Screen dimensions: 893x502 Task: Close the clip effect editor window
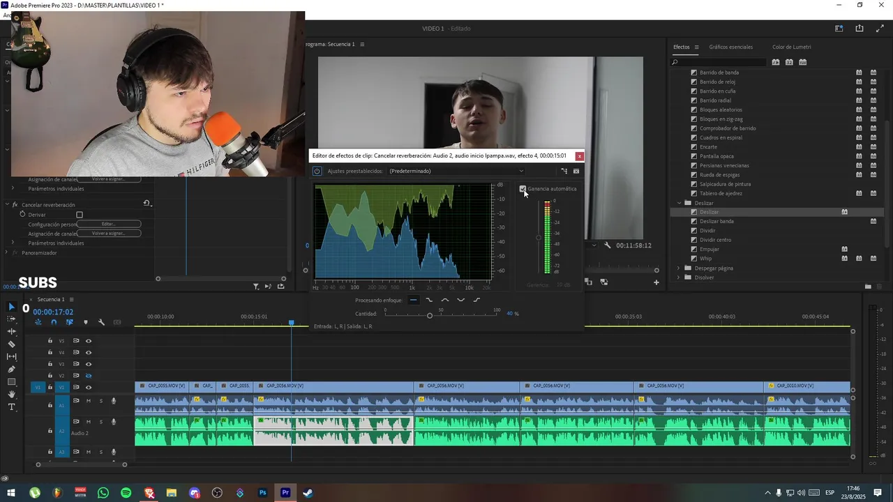coord(579,156)
